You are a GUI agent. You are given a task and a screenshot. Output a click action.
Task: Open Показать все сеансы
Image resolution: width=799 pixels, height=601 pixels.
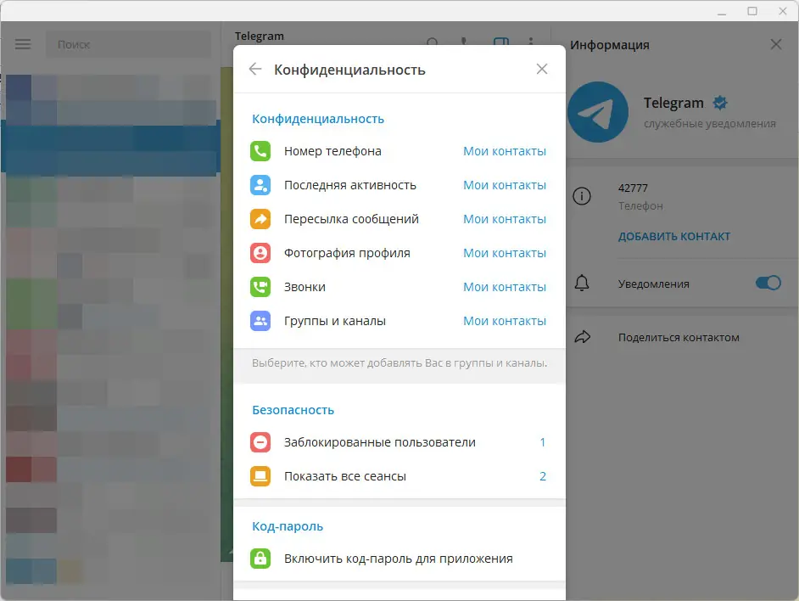[399, 476]
